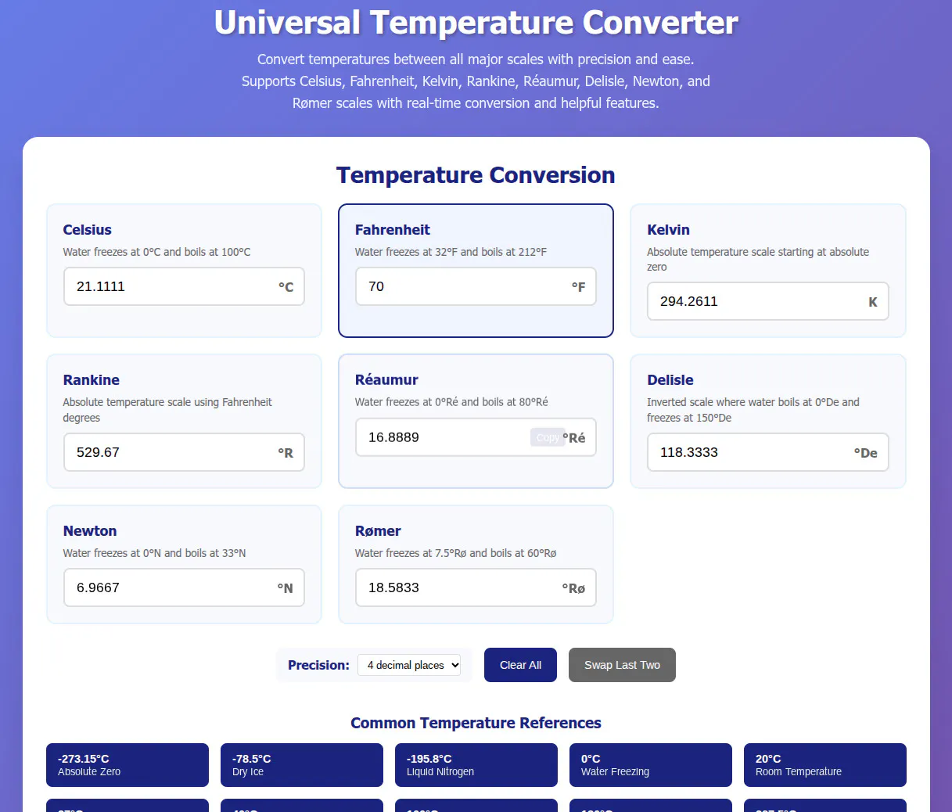
Task: Click the Delisle card heading
Action: point(670,380)
